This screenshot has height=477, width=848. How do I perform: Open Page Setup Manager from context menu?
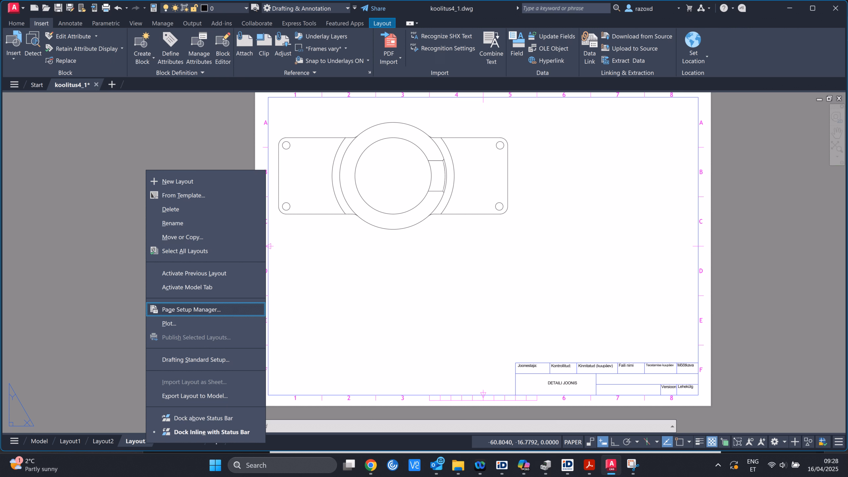pyautogui.click(x=191, y=309)
